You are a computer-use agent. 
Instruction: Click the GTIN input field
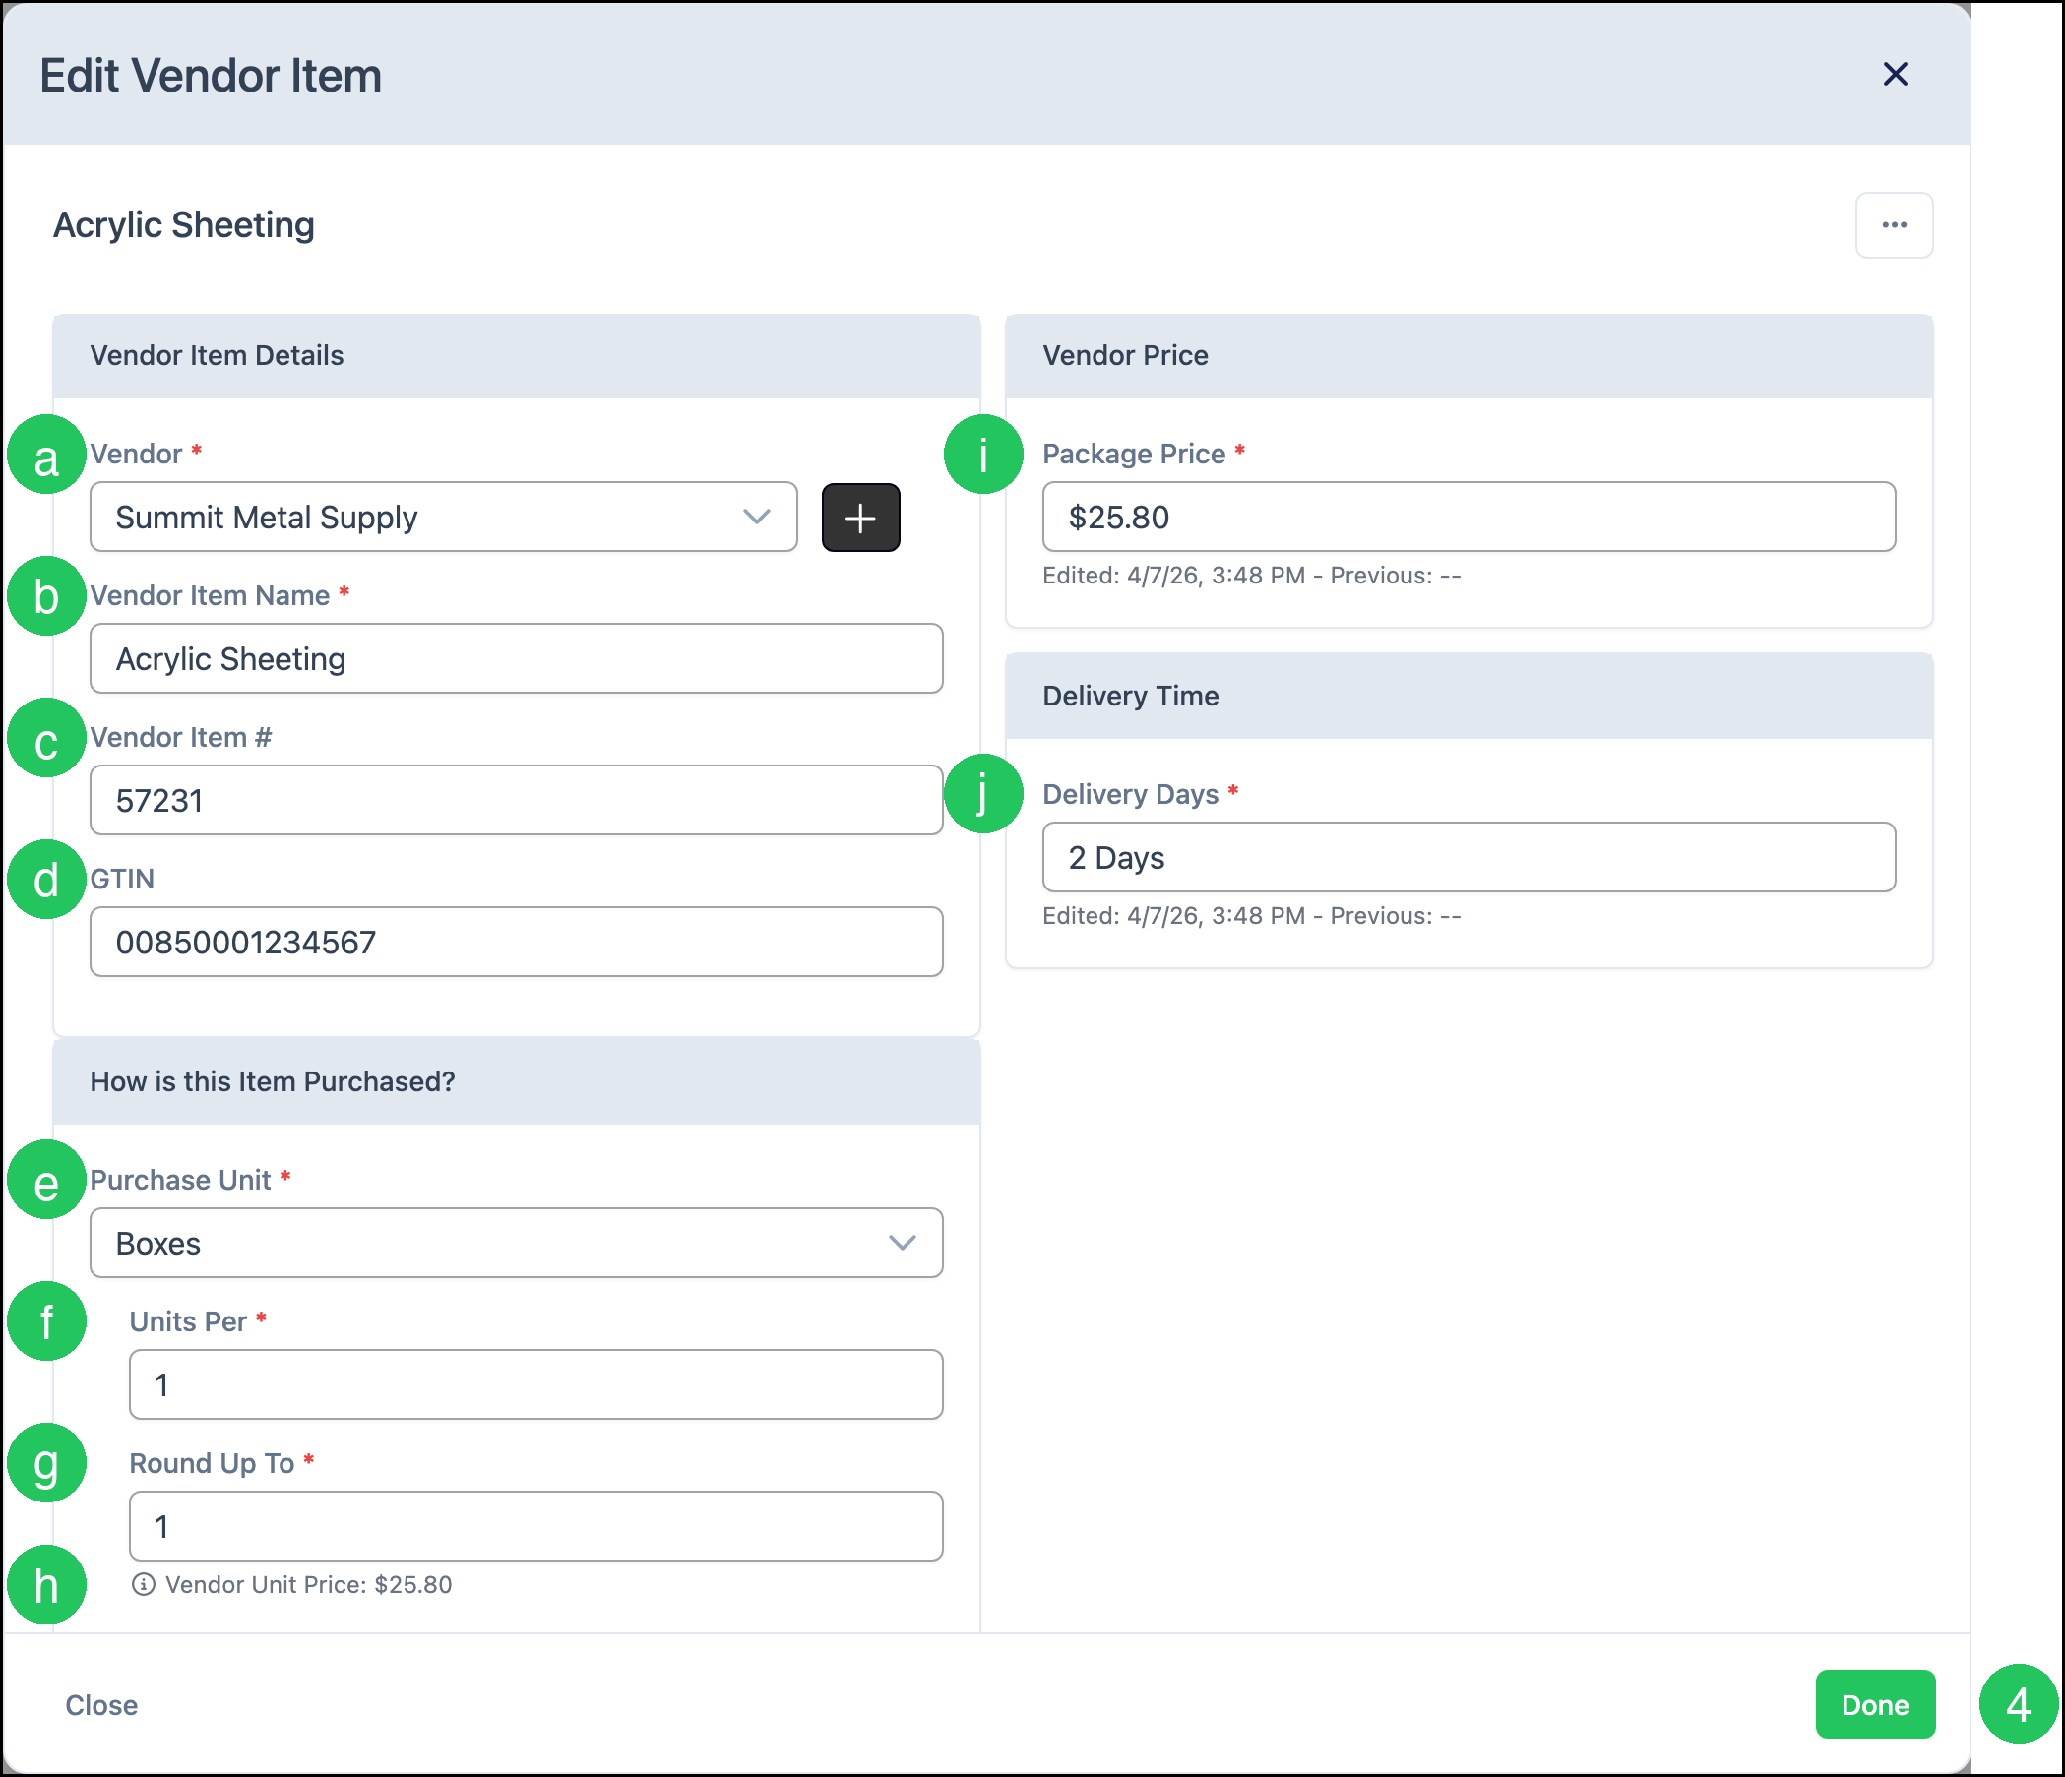tap(516, 942)
